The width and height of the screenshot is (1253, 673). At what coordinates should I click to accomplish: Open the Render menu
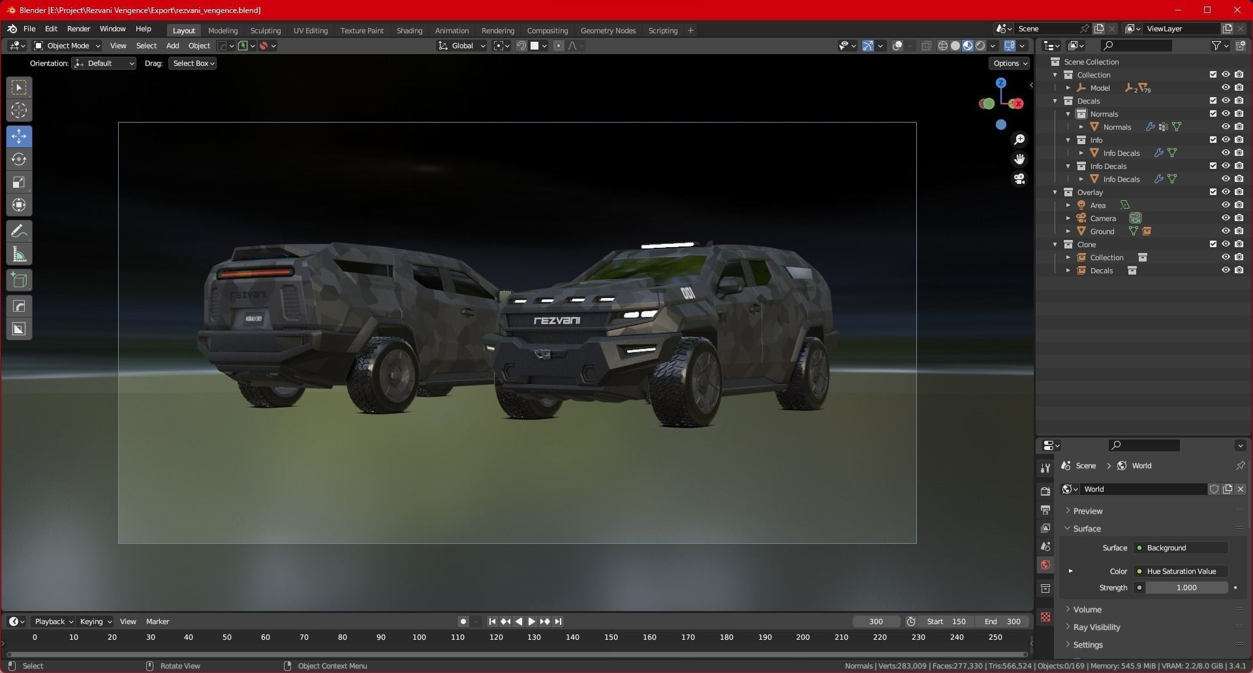78,29
